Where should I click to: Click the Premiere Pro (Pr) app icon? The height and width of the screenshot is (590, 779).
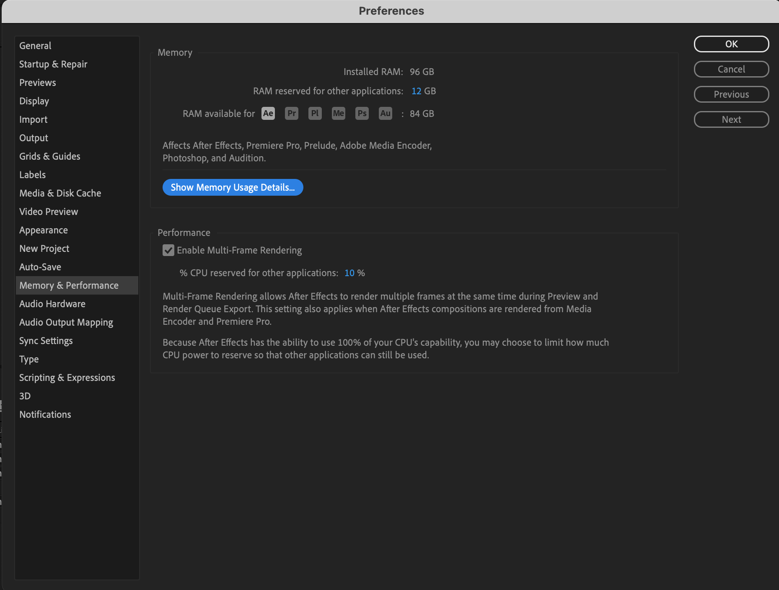pyautogui.click(x=292, y=113)
